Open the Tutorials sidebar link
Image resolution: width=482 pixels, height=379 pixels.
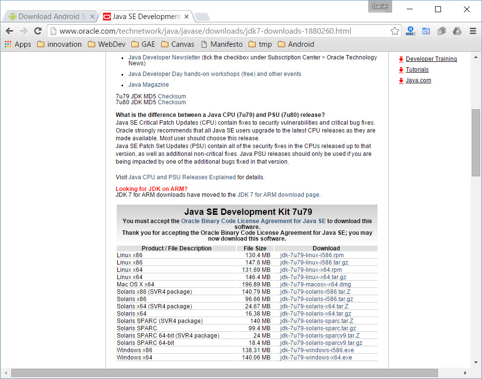[x=417, y=70]
